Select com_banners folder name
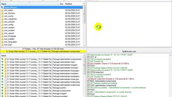The height and width of the screenshot is (97, 172). [x=9, y=13]
